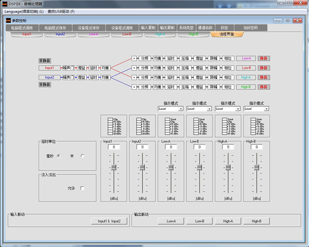Click the 延时 block in the Input1 chain

pos(93,67)
